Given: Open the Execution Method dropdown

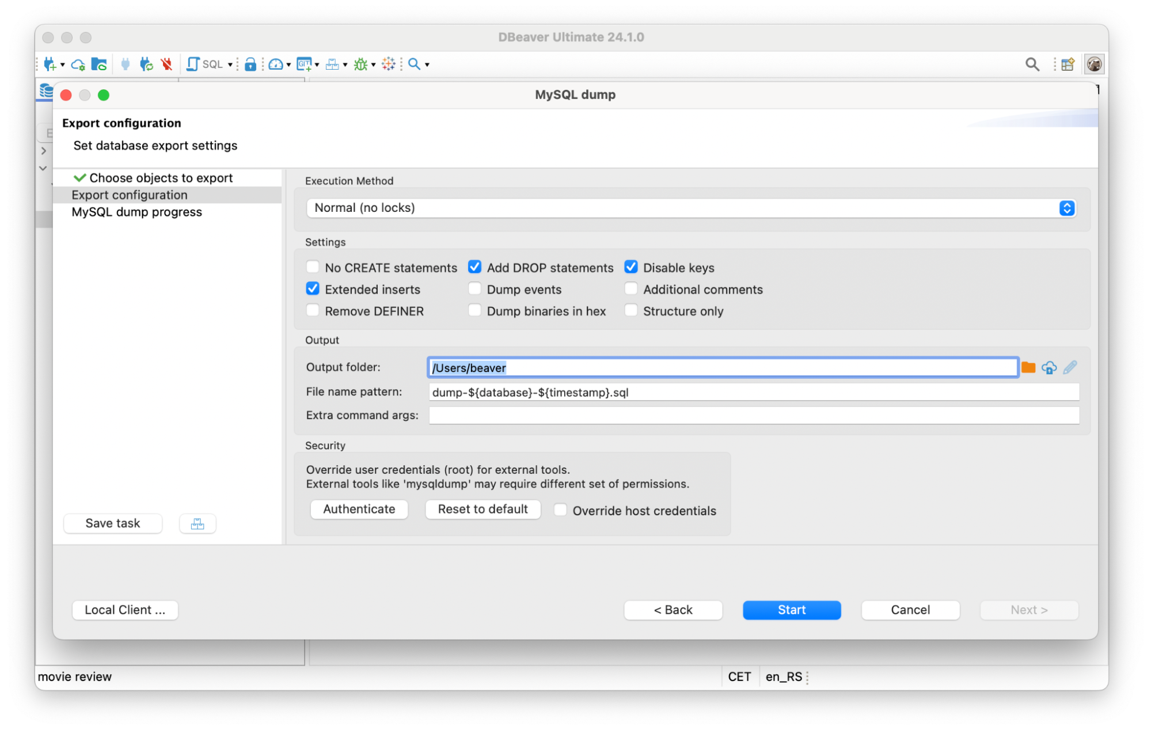Looking at the screenshot, I should 1067,208.
